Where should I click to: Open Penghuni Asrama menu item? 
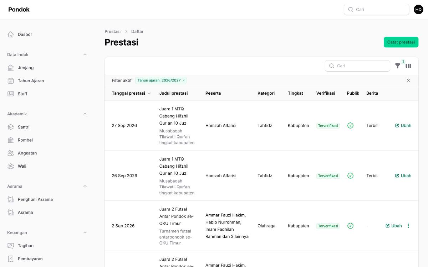pyautogui.click(x=47, y=199)
